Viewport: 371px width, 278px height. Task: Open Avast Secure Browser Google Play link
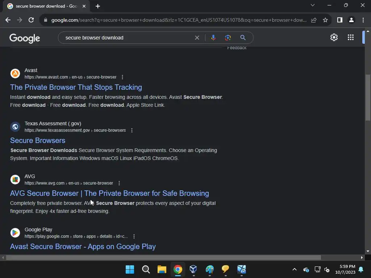(83, 247)
